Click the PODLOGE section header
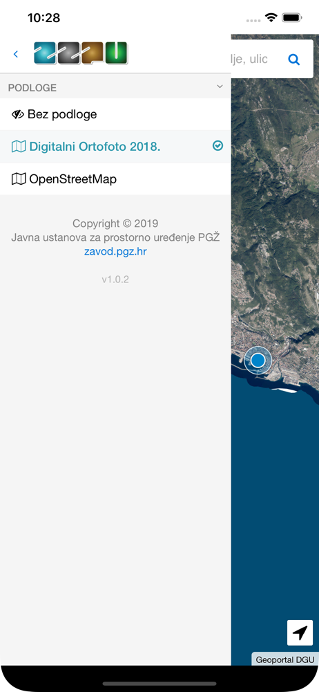319x692 pixels. (115, 87)
